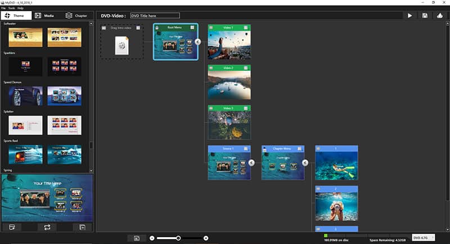Choose the Softwater chapter menu theme
Viewport: 450px width, 244px height.
[64, 37]
